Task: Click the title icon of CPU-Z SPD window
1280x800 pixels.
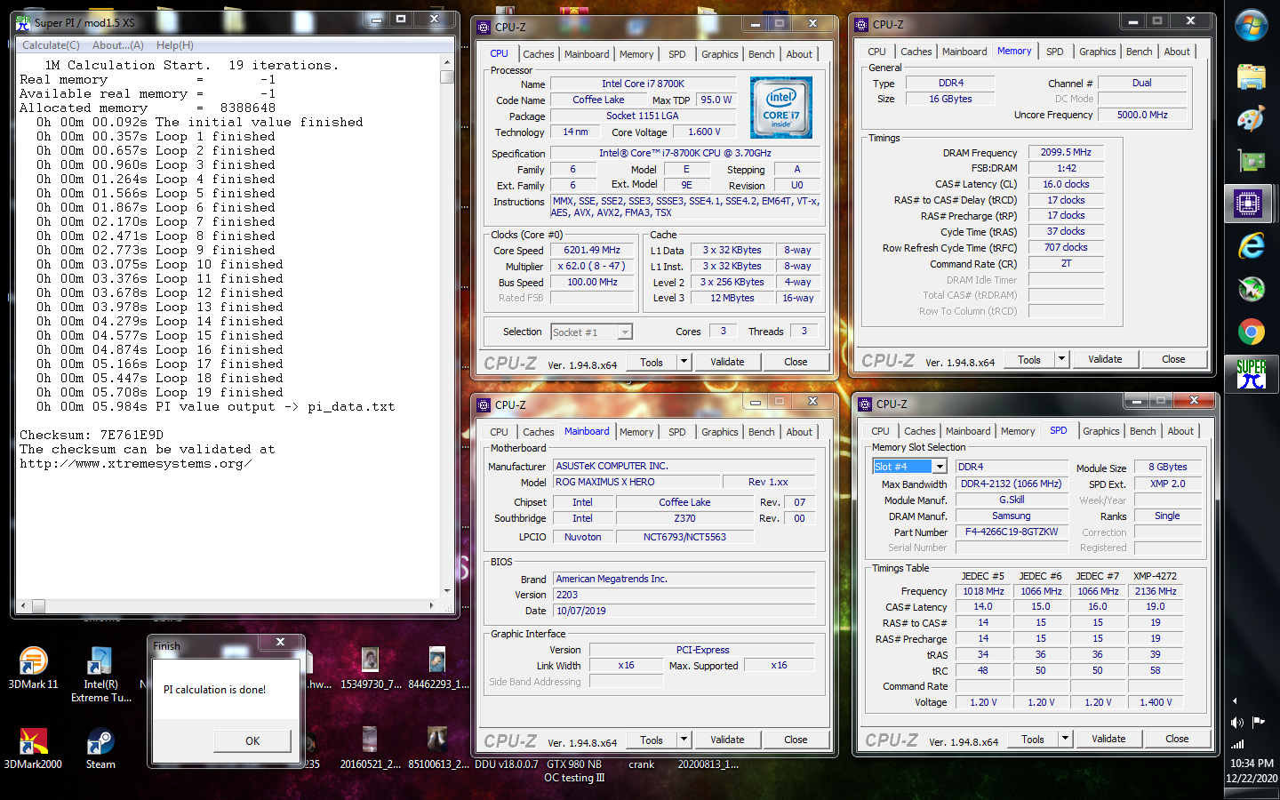Action: [x=865, y=404]
